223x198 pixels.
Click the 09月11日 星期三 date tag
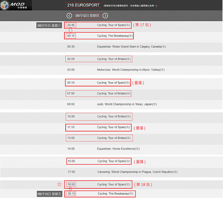(49, 25)
